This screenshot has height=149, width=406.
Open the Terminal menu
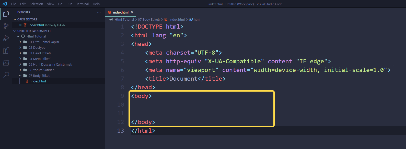click(x=82, y=4)
